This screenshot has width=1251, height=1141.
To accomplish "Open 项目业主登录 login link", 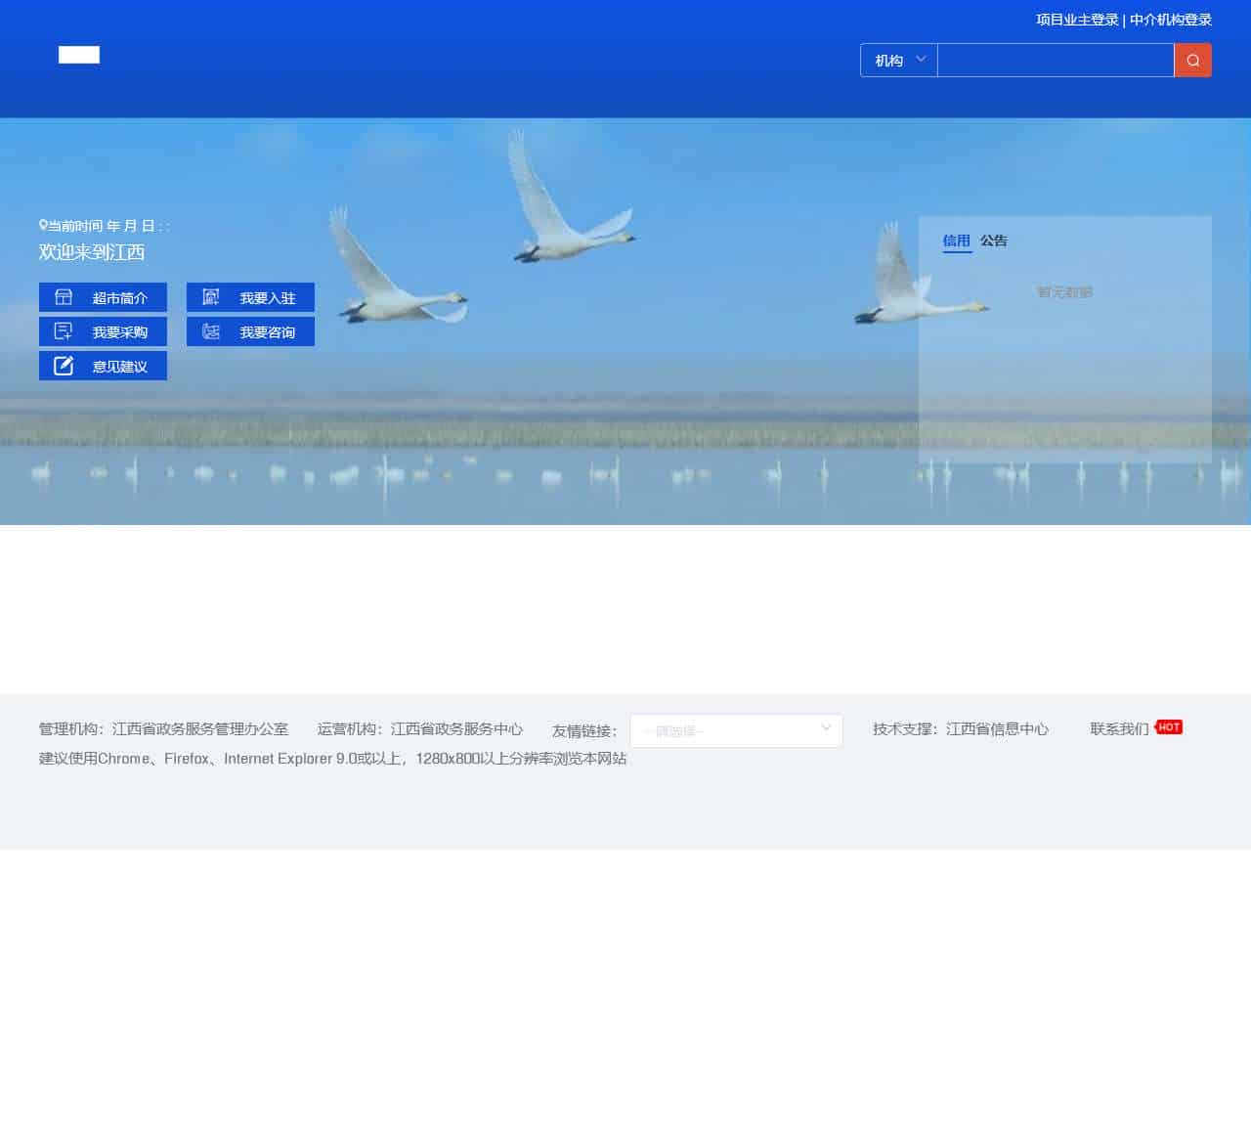I will point(1076,19).
